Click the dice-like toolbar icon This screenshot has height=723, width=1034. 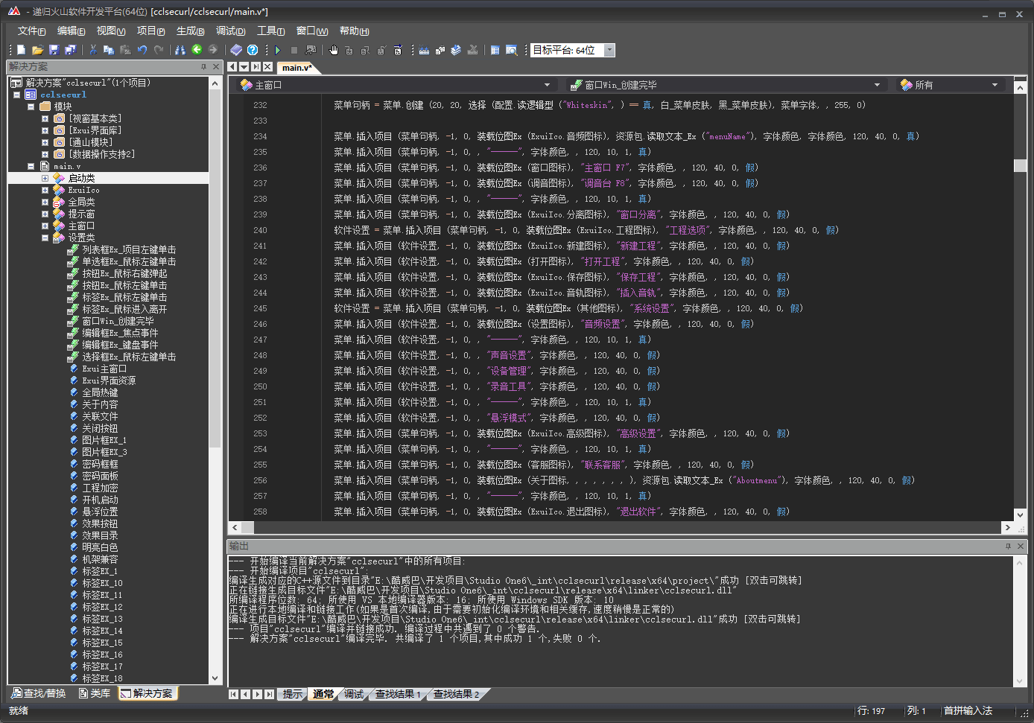pyautogui.click(x=440, y=50)
